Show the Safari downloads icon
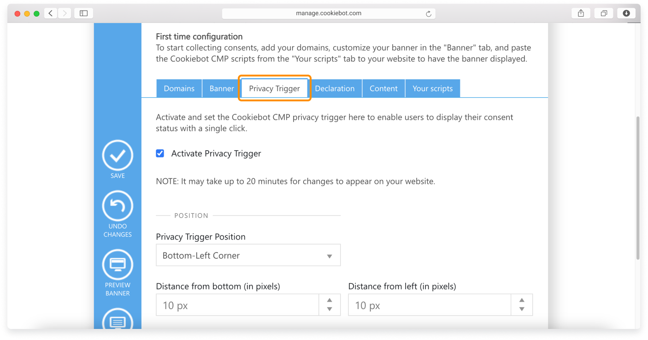Screen dimensions: 648x340 point(626,13)
